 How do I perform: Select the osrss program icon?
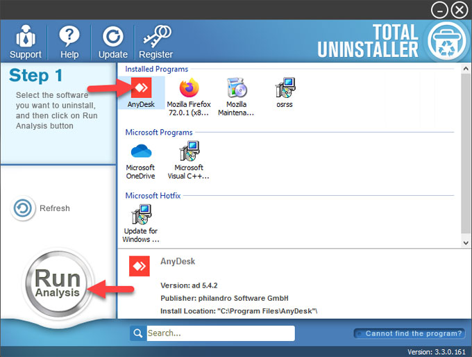tap(285, 92)
